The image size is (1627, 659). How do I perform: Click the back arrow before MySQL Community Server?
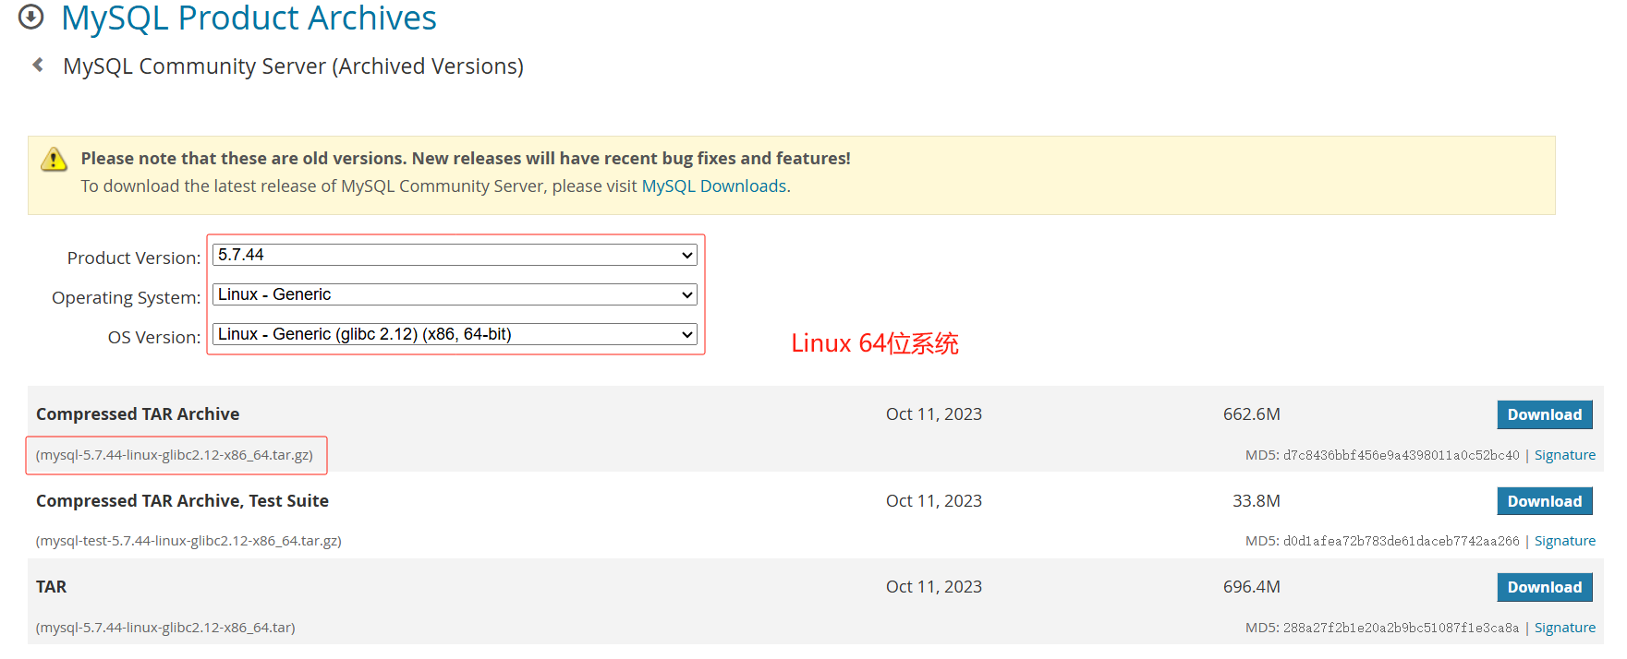pos(38,65)
